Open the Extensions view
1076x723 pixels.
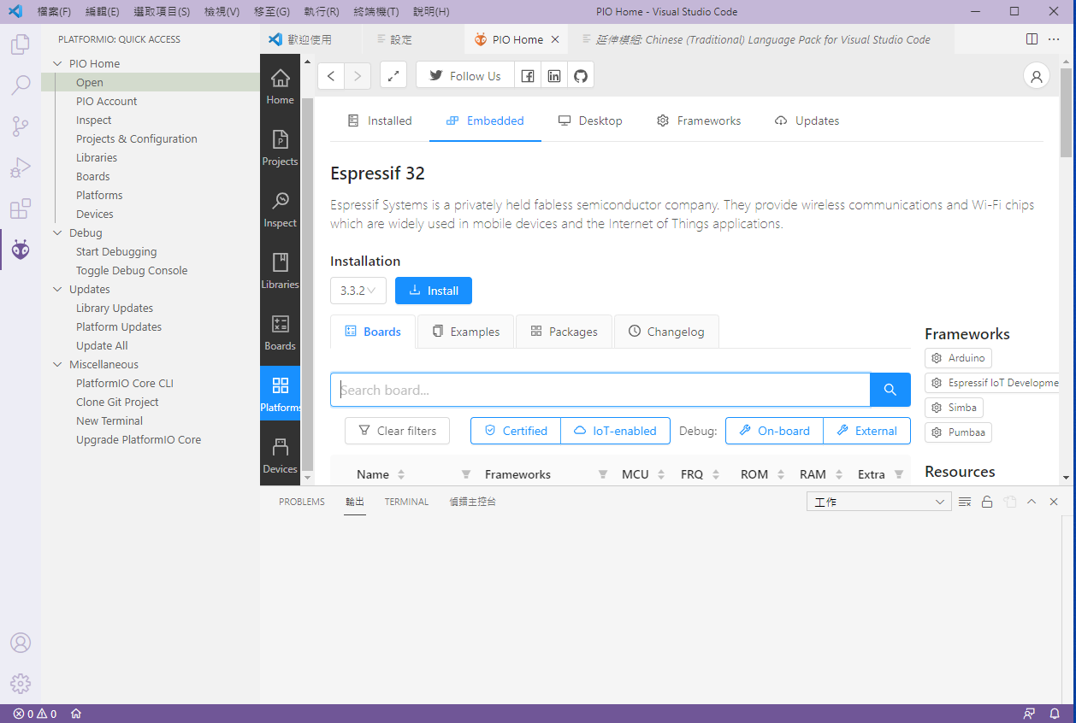(x=21, y=209)
